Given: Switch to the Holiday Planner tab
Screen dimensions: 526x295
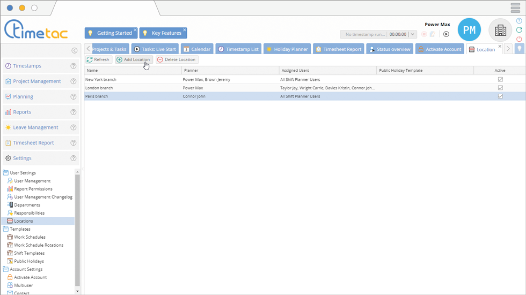Looking at the screenshot, I should click(x=287, y=49).
